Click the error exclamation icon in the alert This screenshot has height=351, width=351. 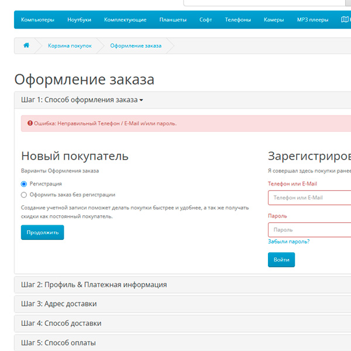coord(29,123)
